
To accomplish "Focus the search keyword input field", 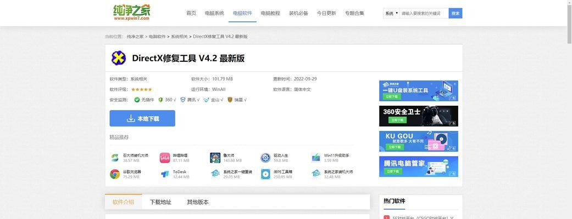I will pyautogui.click(x=424, y=14).
